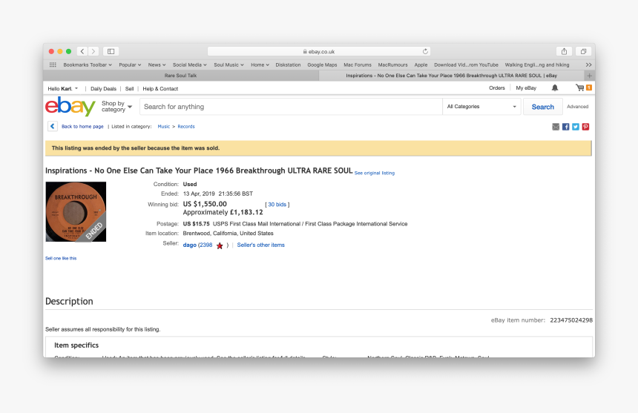Click Sell one like this link
638x413 pixels.
pos(61,258)
